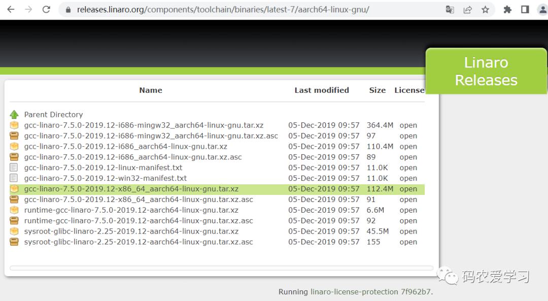Click text file icon for win32-manifest.txt
Screen dimensions: 548x301
click(14, 178)
